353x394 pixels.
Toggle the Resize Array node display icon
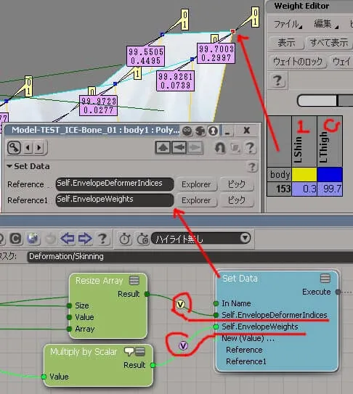point(134,280)
